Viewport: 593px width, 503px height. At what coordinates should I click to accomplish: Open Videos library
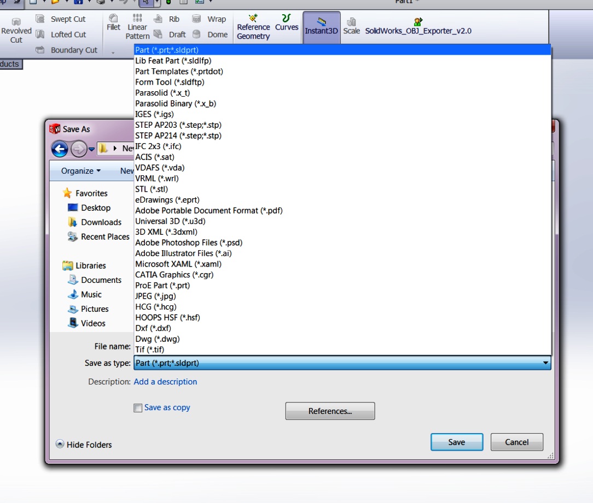pos(86,323)
